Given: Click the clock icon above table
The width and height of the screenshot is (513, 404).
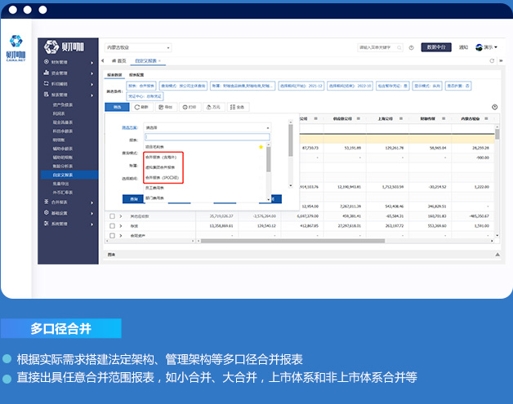Looking at the screenshot, I should pyautogui.click(x=495, y=107).
